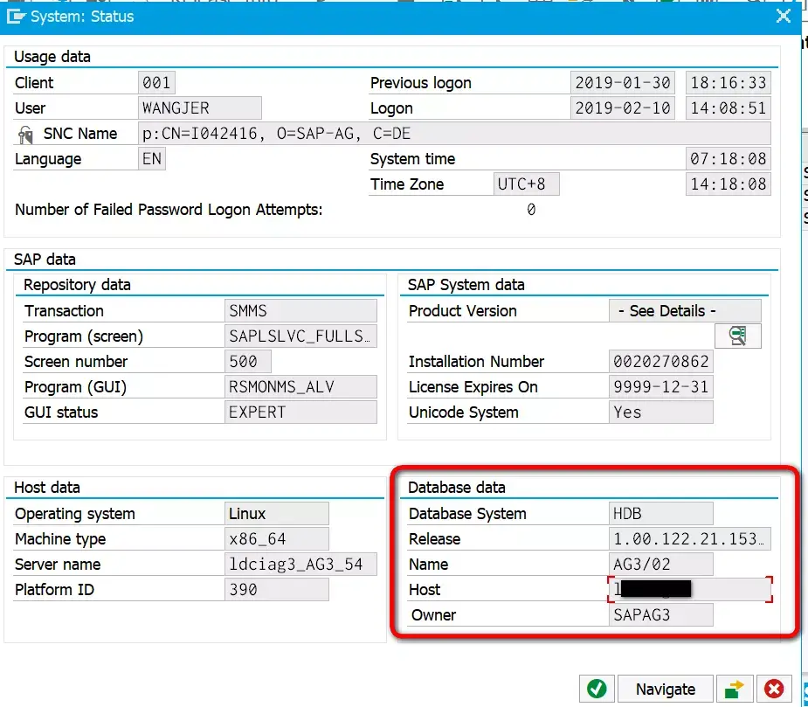Click the green checkmark Continue icon

[597, 689]
